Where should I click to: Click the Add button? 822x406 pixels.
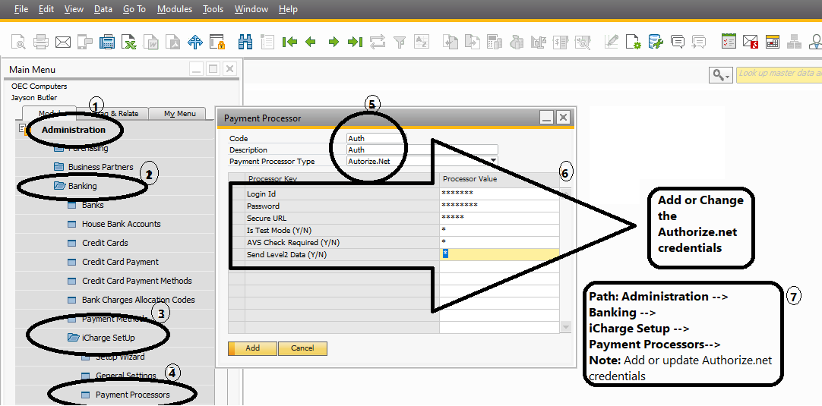coord(253,348)
